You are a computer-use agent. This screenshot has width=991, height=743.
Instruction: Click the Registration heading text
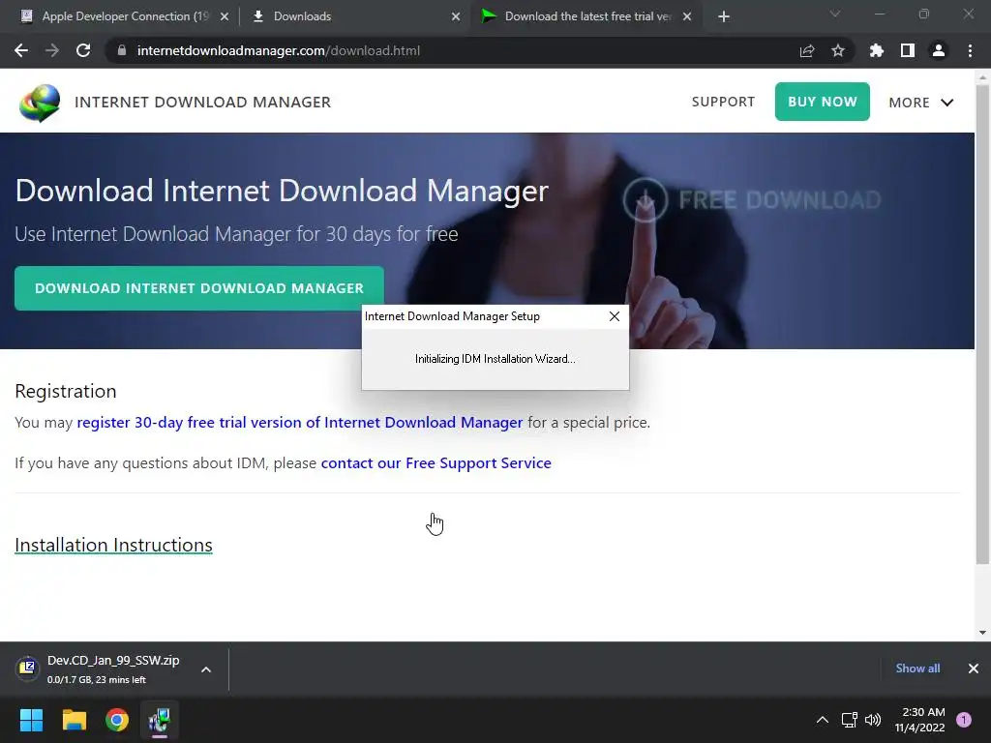[x=66, y=391]
